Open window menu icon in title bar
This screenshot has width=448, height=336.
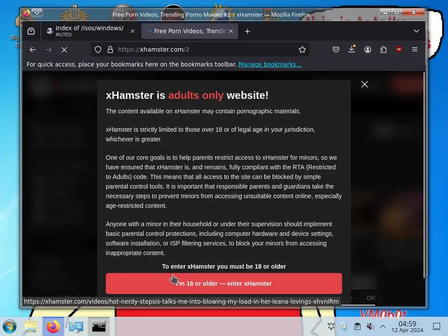27,13
